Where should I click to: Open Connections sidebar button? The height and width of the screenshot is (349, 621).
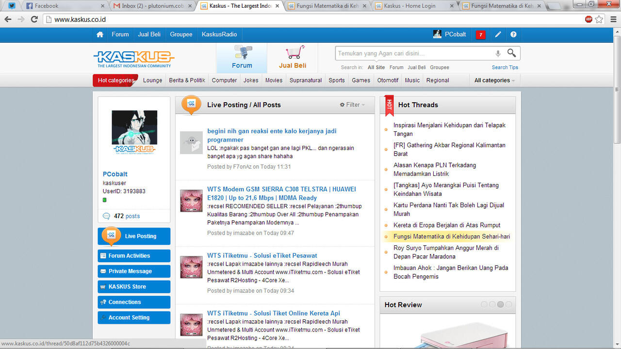pyautogui.click(x=134, y=302)
